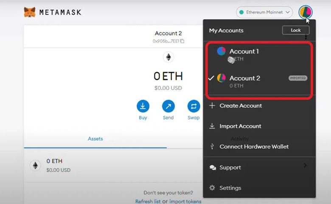
Task: Click the download icon beside Import Account
Action: tap(212, 126)
